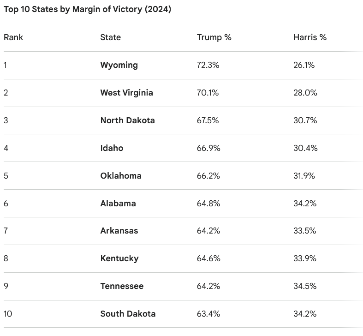This screenshot has height=336, width=363.
Task: Click the State column header
Action: (111, 37)
